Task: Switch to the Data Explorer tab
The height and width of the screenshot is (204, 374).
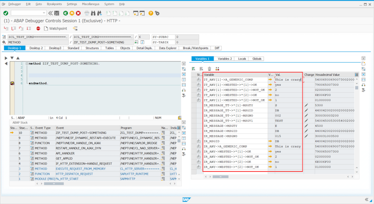Action: click(x=168, y=48)
